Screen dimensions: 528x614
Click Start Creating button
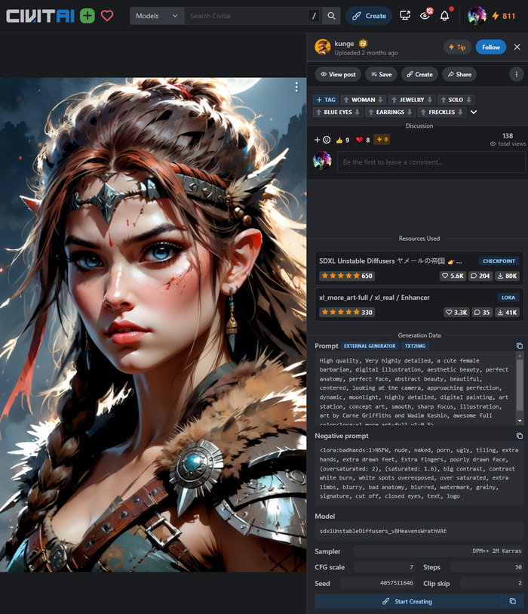pyautogui.click(x=408, y=601)
